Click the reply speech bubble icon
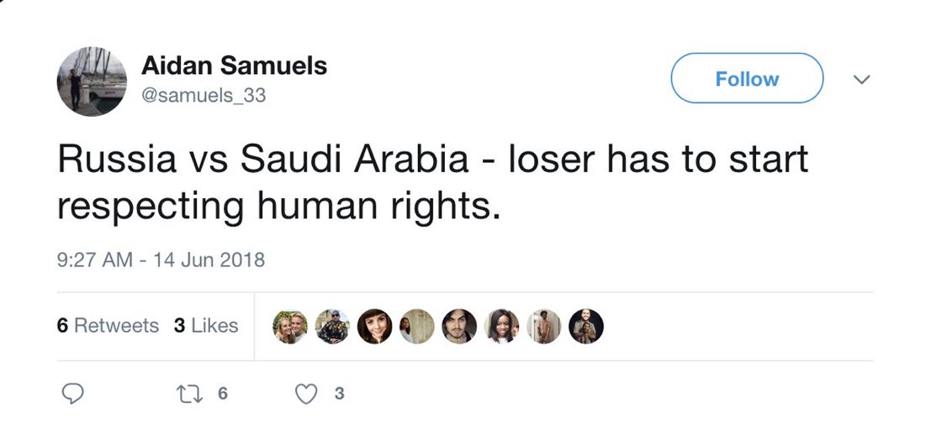The width and height of the screenshot is (926, 446). coord(74,393)
